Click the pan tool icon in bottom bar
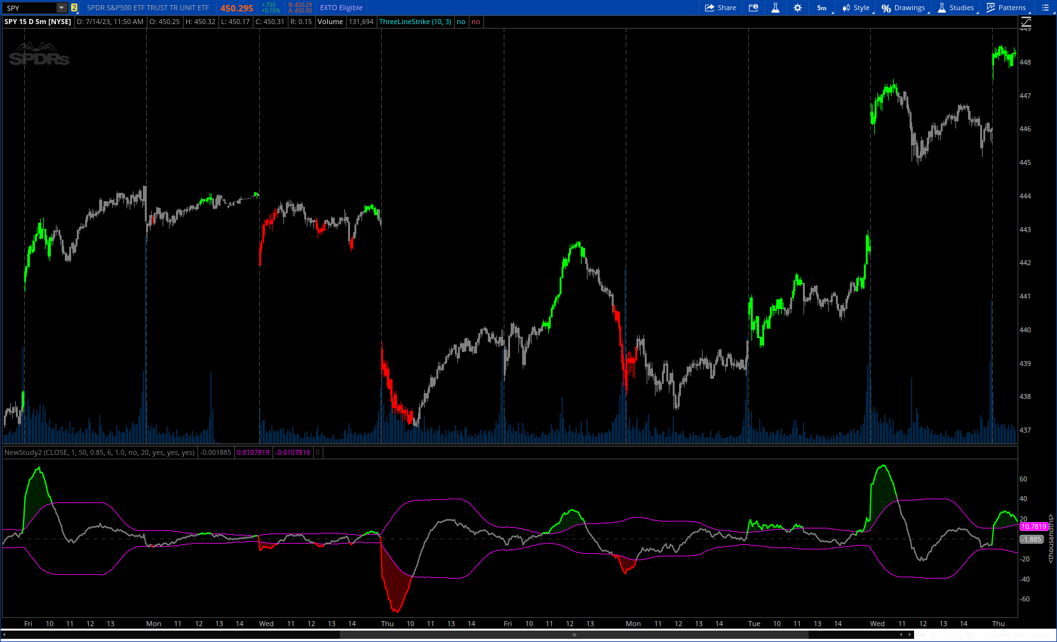 click(920, 635)
